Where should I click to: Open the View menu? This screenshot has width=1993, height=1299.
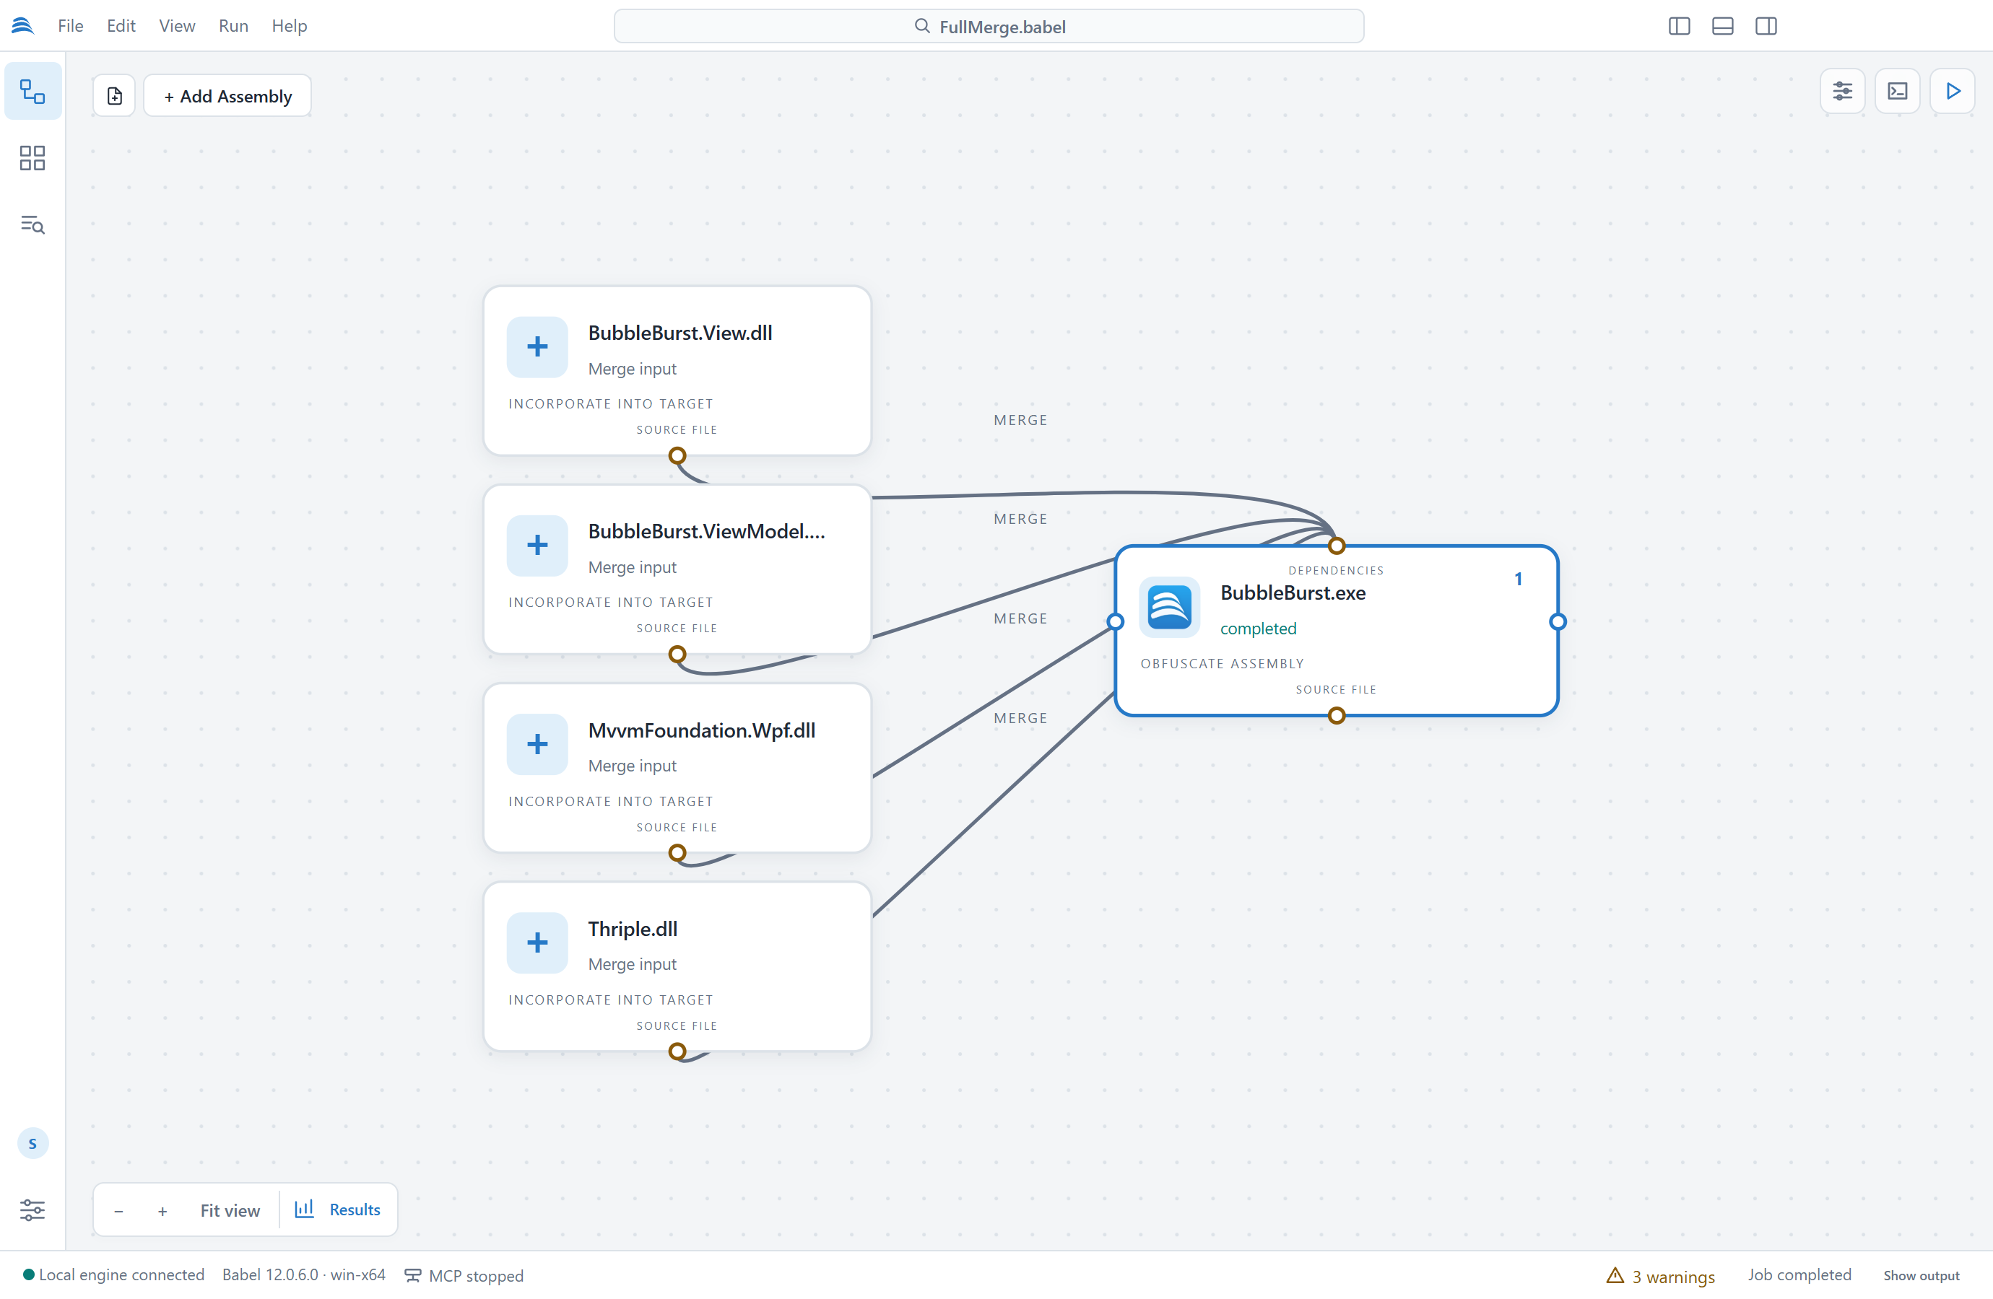point(177,26)
